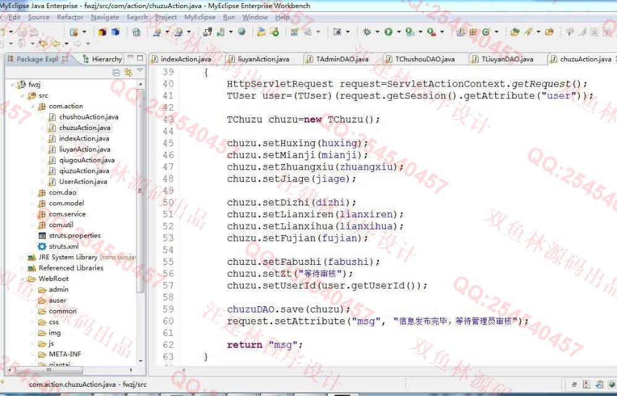Viewport: 617px width, 396px height.
Task: Open the Refactor menu
Action: (70, 17)
